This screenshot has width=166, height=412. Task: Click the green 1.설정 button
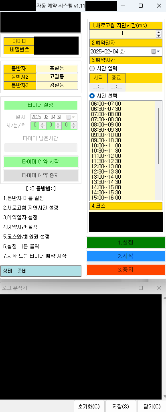pyautogui.click(x=126, y=242)
